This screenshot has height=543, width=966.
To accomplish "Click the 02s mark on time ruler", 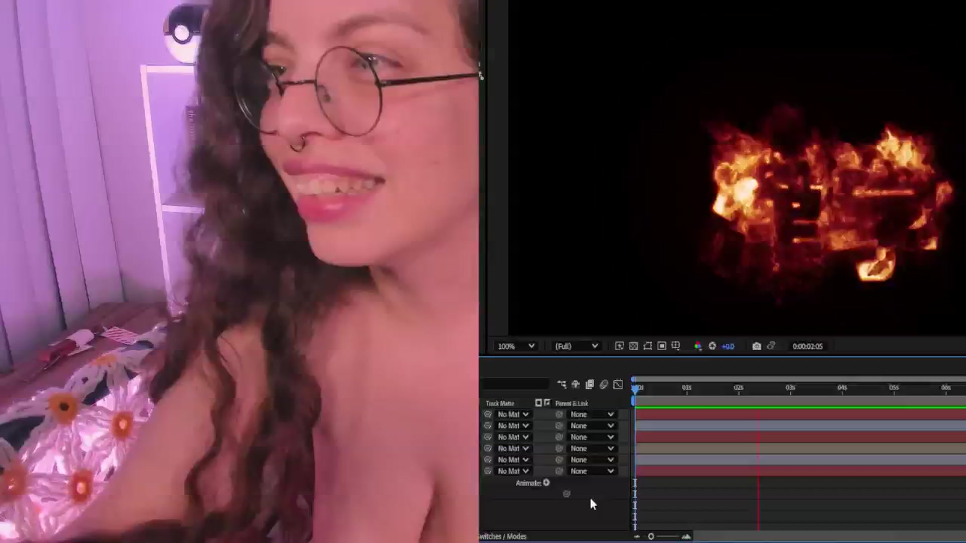I will click(739, 388).
